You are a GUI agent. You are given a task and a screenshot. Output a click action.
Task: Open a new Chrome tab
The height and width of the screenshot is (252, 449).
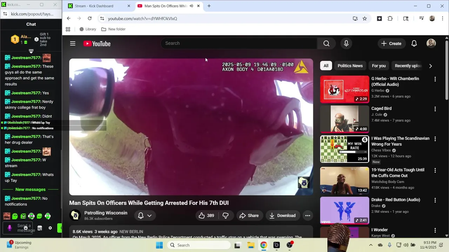click(x=209, y=6)
